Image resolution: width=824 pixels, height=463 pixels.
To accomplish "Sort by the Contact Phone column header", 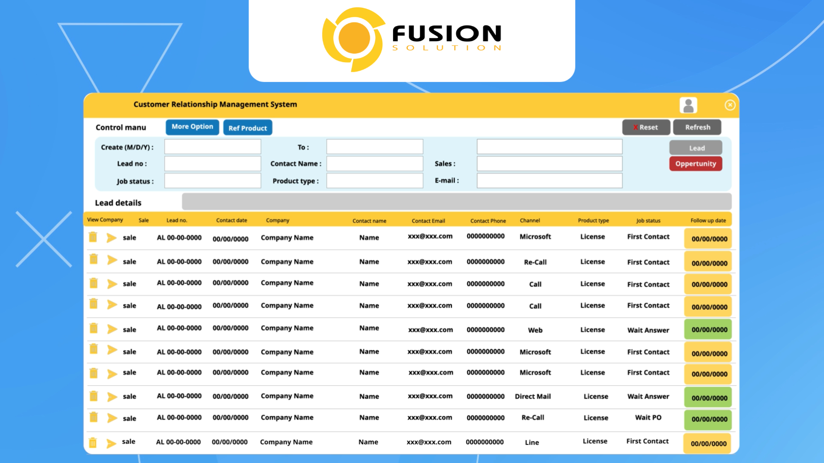I will pos(488,221).
